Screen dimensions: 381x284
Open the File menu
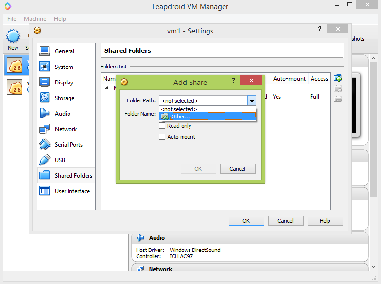tap(12, 18)
